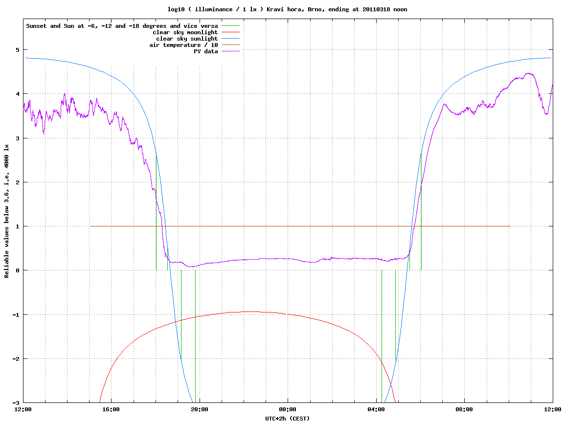
Task: Click the 'PV data' legend label
Action: point(206,52)
